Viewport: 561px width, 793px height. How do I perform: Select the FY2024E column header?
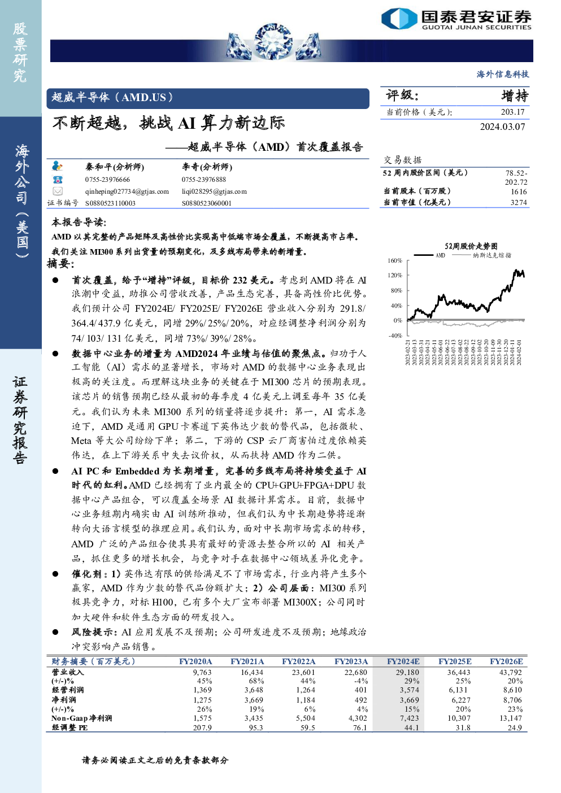(x=403, y=661)
